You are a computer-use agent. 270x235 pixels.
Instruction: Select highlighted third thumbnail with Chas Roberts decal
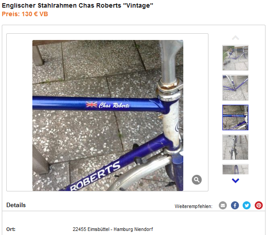pyautogui.click(x=235, y=118)
